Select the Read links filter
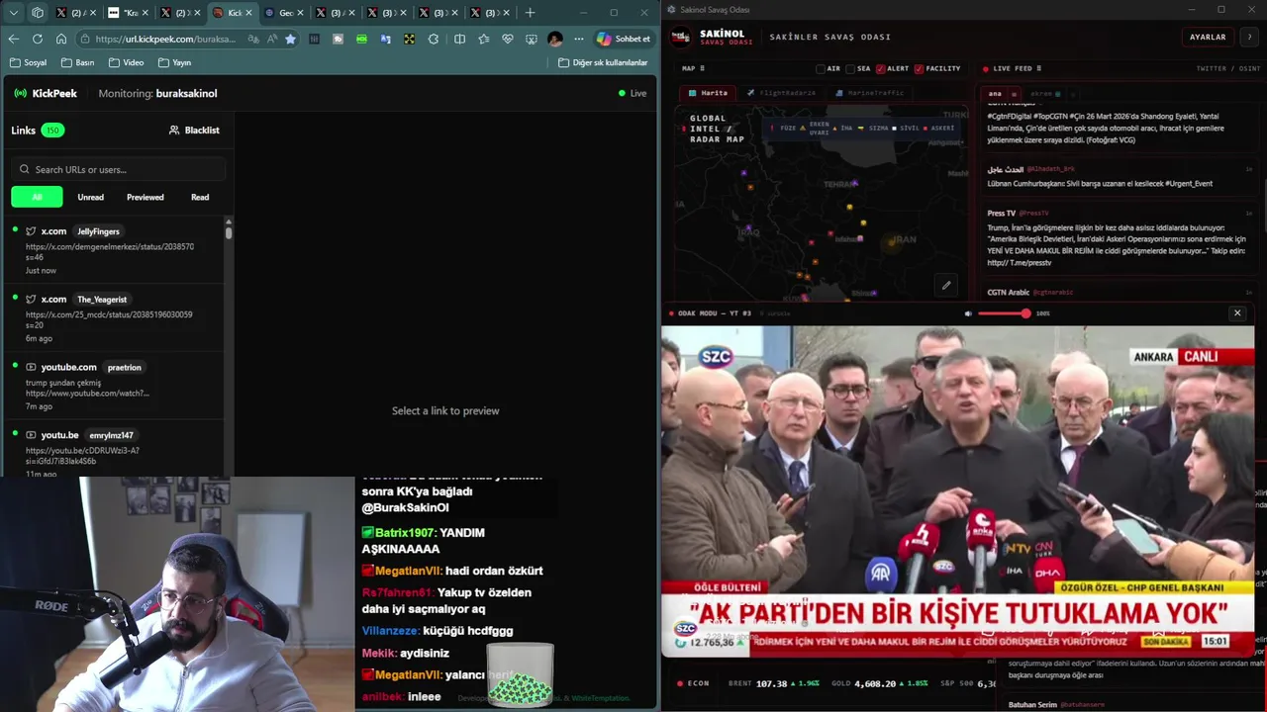 pyautogui.click(x=200, y=197)
